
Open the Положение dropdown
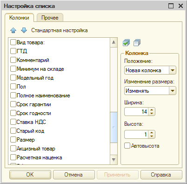pyautogui.click(x=173, y=70)
